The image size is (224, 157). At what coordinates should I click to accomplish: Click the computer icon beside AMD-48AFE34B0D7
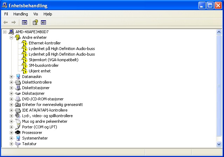(11, 32)
